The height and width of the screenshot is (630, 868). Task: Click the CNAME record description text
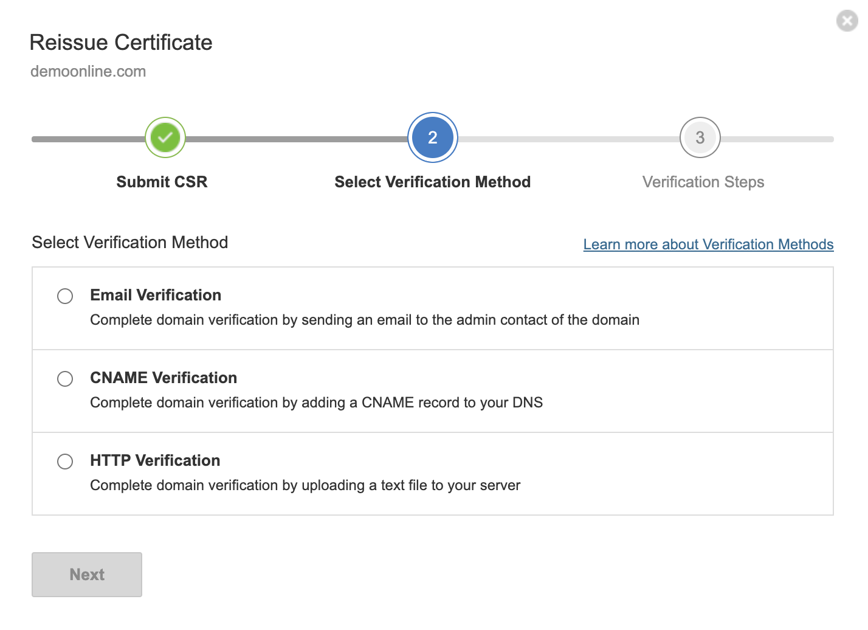[x=316, y=403]
